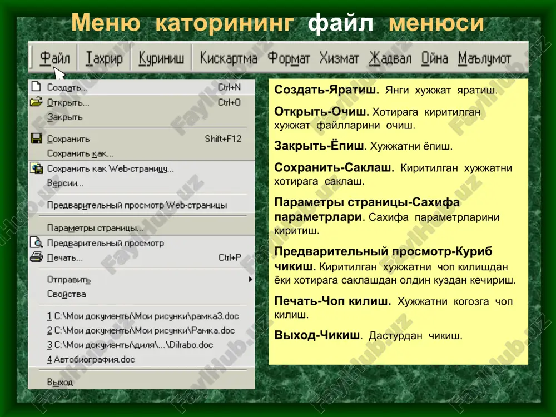
Task: Click the printer icon beside Печать
Action: pos(36,257)
